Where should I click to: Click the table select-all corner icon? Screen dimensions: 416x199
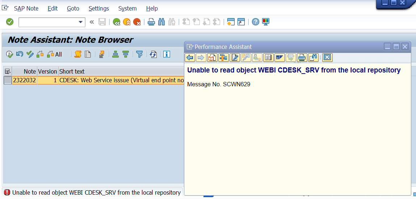(x=8, y=71)
